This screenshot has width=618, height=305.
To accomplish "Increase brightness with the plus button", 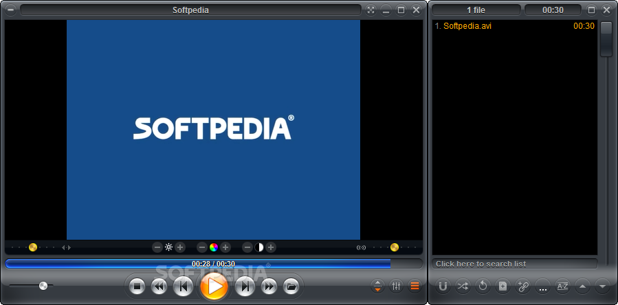I will point(180,247).
